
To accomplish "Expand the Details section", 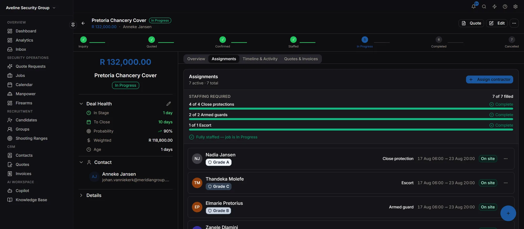I will click(81, 195).
